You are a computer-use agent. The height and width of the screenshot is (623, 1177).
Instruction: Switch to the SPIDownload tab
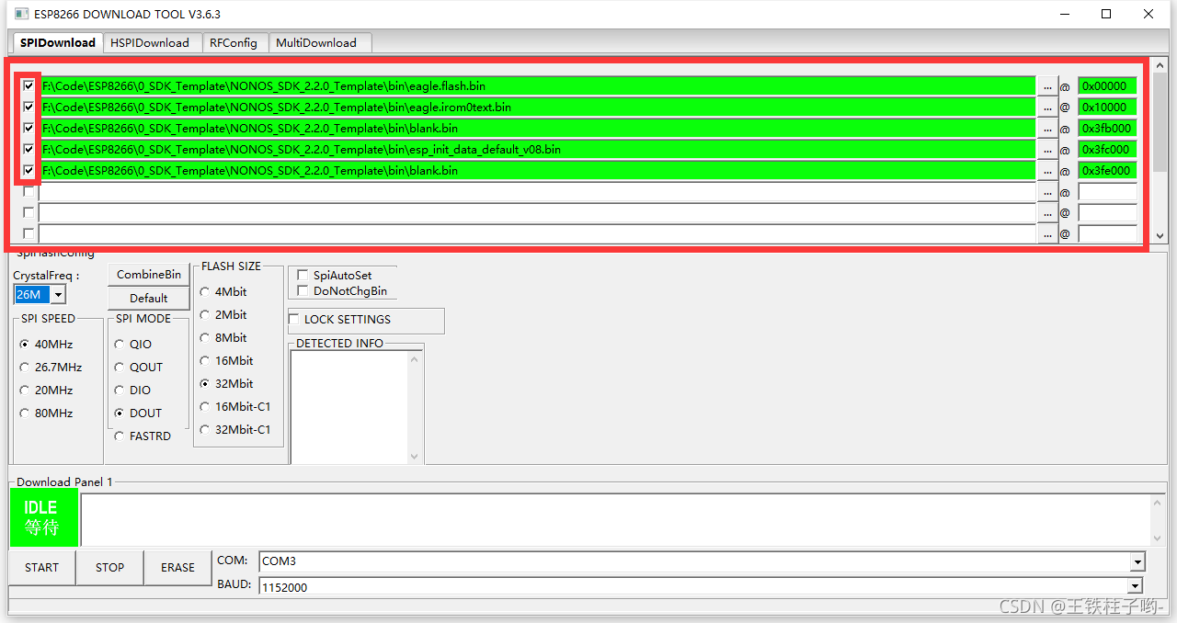coord(56,42)
